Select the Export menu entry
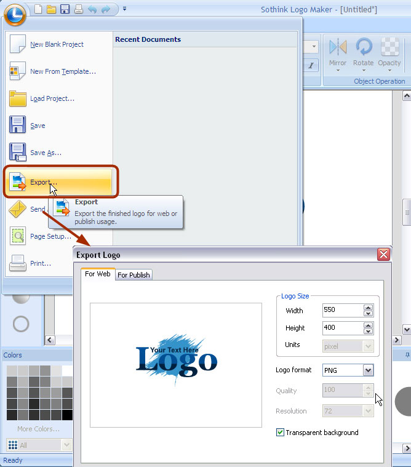The image size is (411, 467). 59,182
